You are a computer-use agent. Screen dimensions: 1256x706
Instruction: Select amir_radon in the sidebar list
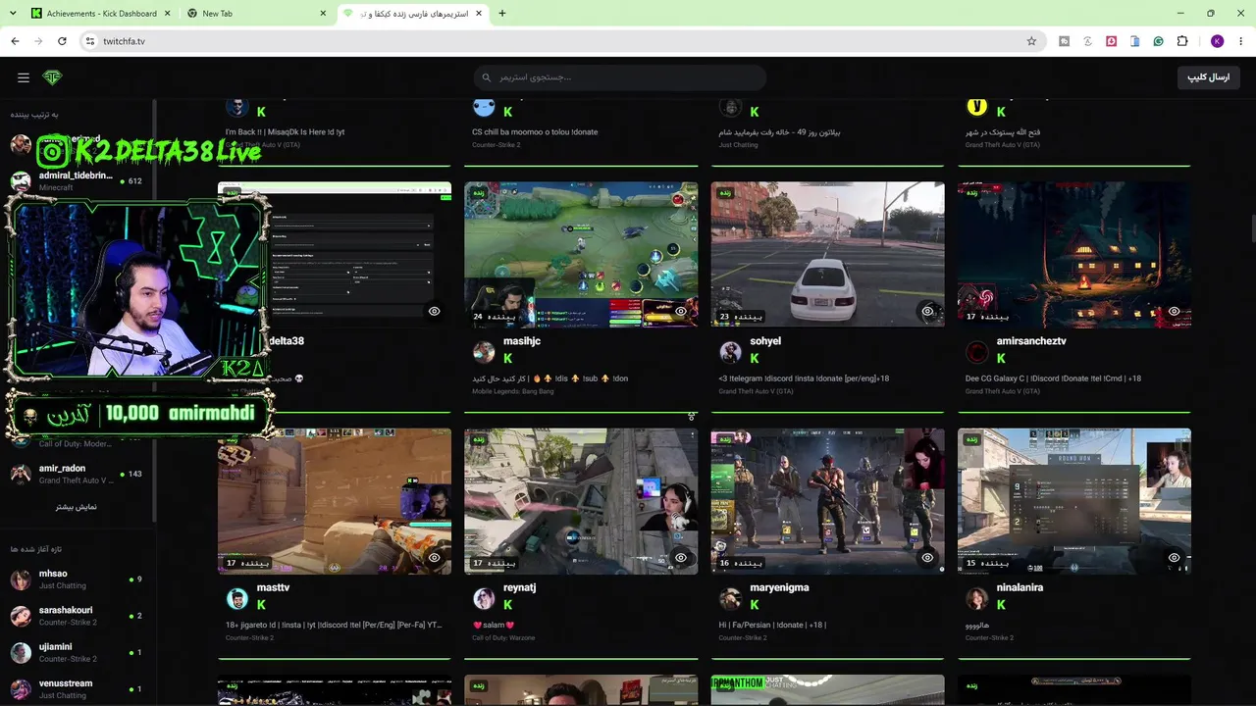[x=77, y=474]
